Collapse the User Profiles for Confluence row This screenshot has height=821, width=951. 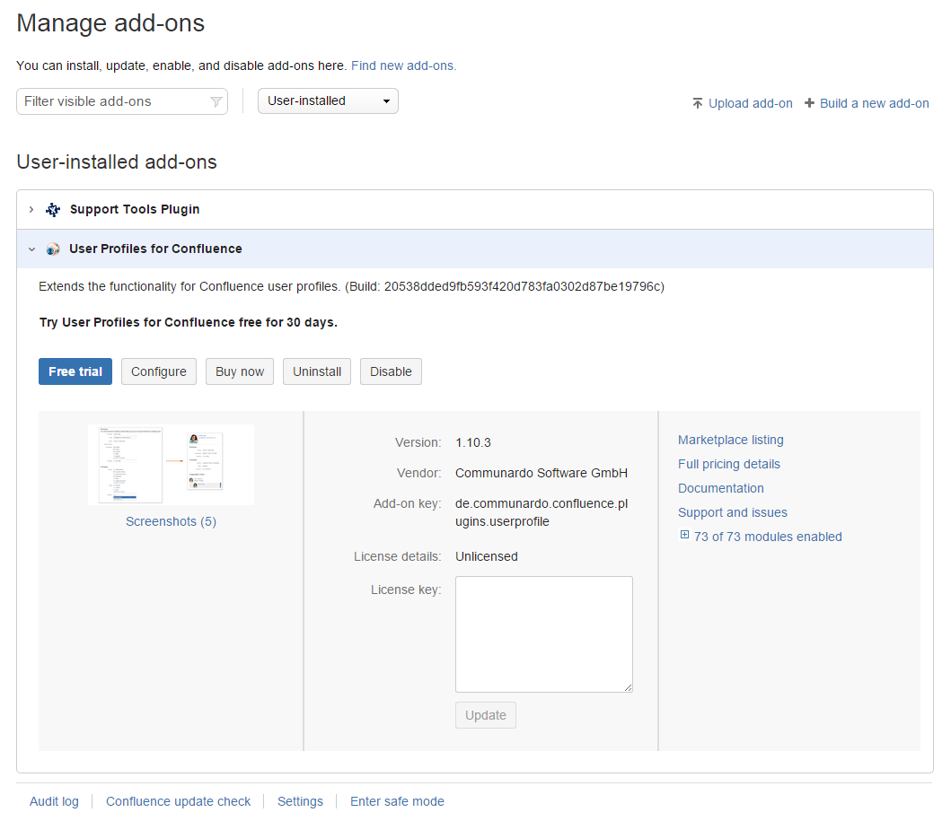point(31,249)
